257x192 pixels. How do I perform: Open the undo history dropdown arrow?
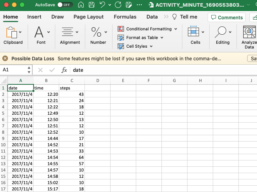click(110, 5)
